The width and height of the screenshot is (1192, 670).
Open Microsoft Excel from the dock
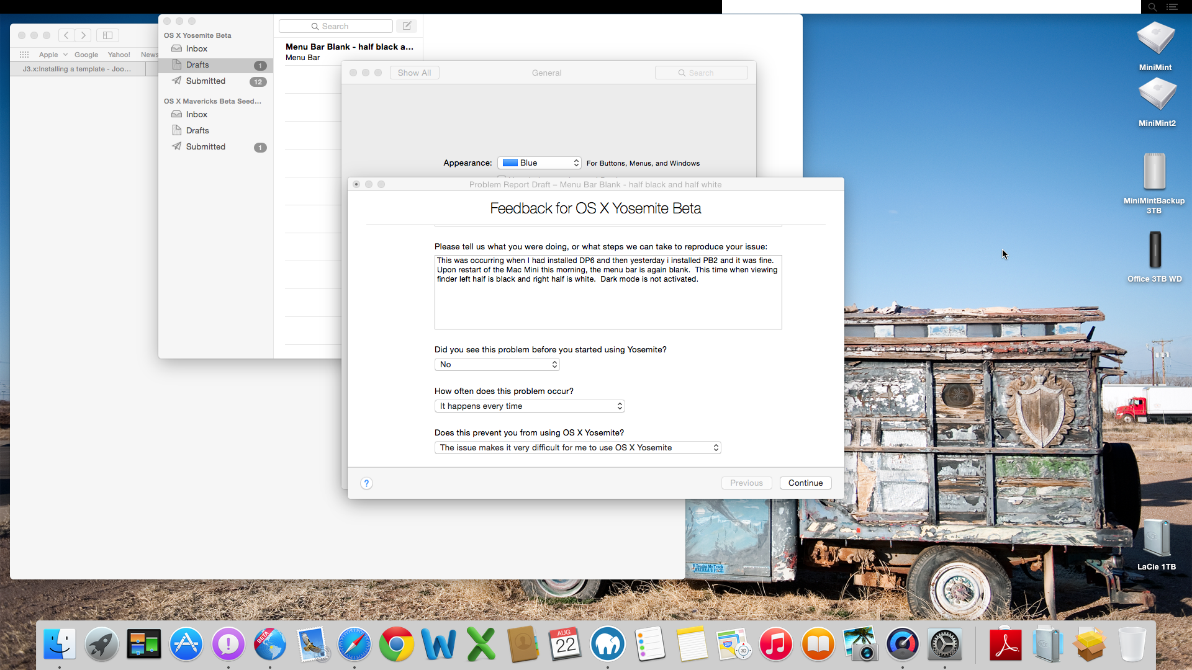coord(481,644)
